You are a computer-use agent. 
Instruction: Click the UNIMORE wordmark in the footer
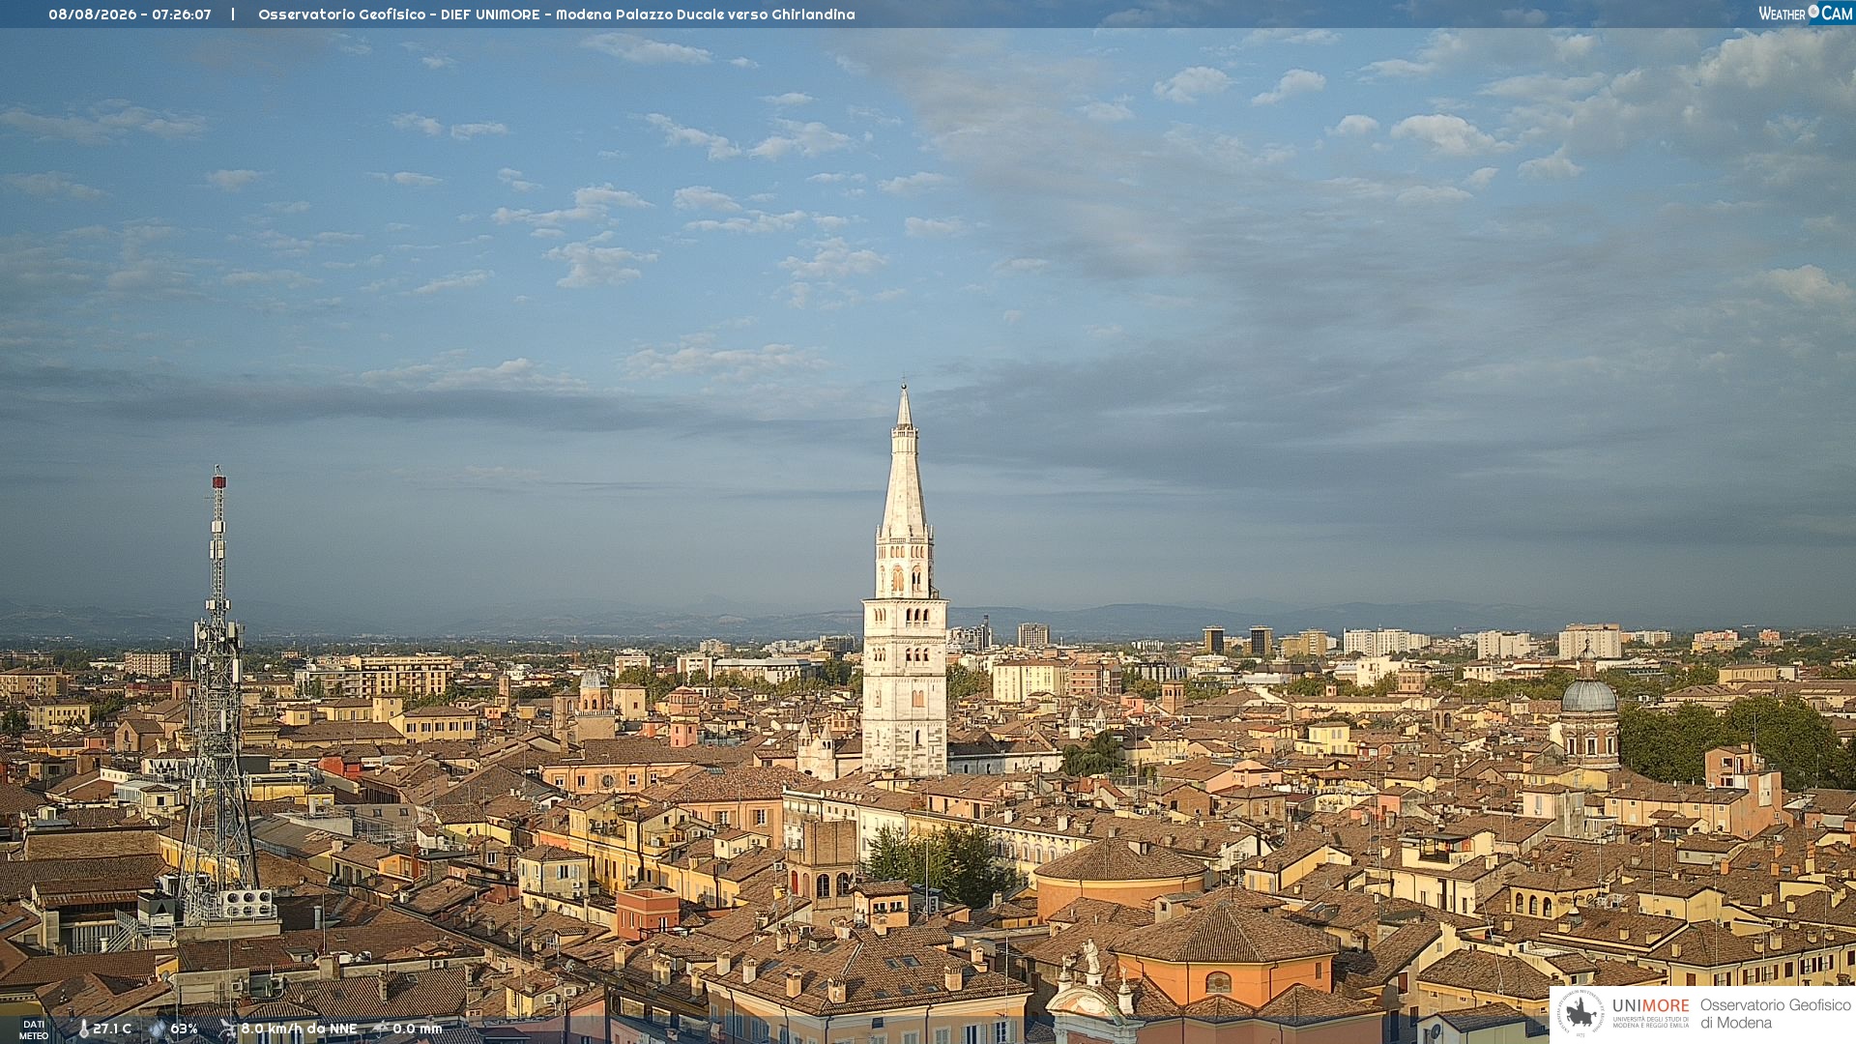[1650, 1005]
